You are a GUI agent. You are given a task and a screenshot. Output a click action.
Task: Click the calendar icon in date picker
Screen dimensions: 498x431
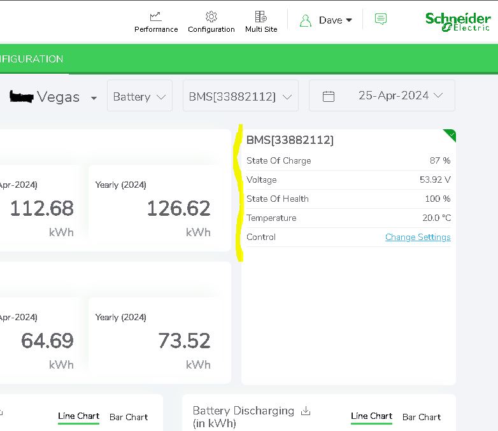click(329, 96)
